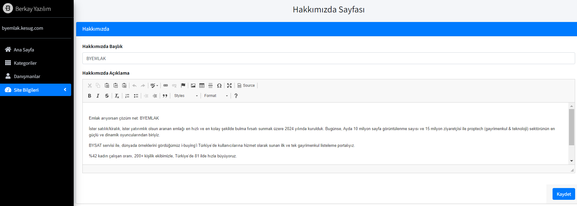This screenshot has height=206, width=577.
Task: Insert an image into the editor
Action: (193, 85)
